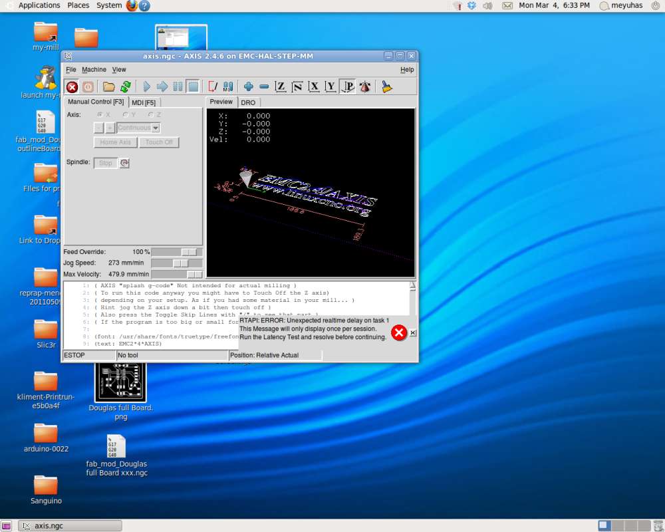Open the volume control tray icon
This screenshot has height=532, width=665.
click(487, 5)
